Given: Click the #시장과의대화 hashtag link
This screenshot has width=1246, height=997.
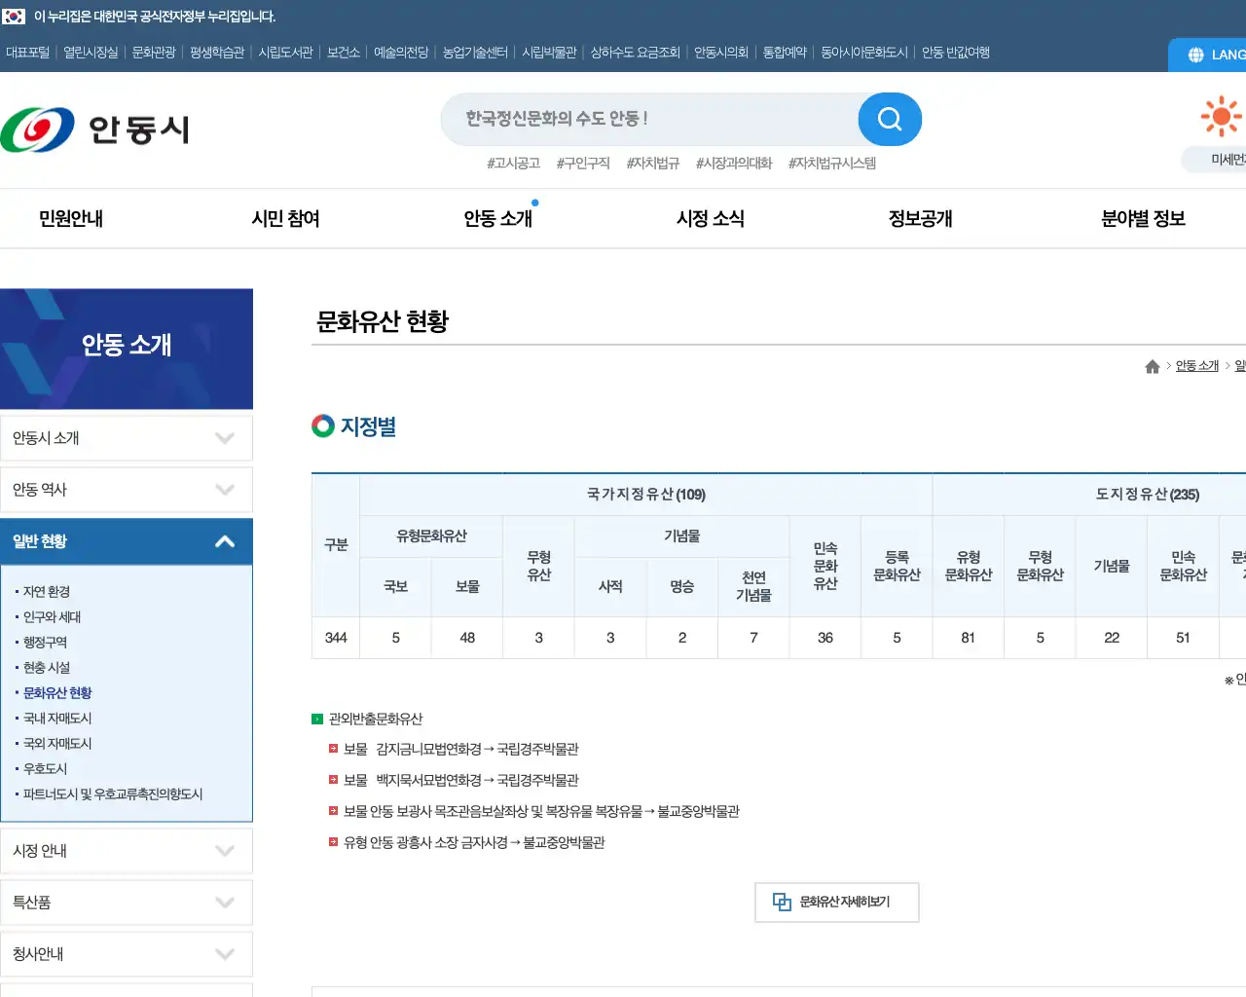Looking at the screenshot, I should [734, 164].
